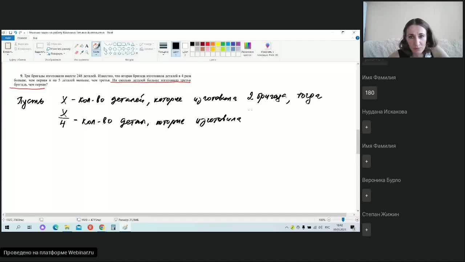This screenshot has height=262, width=465.
Task: Pick the purple color swatch
Action: pos(238,44)
